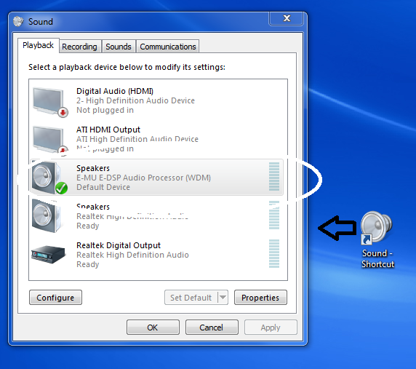This screenshot has width=416, height=369.
Task: Select the 'ATI HDMI Output' device name
Action: [x=108, y=130]
